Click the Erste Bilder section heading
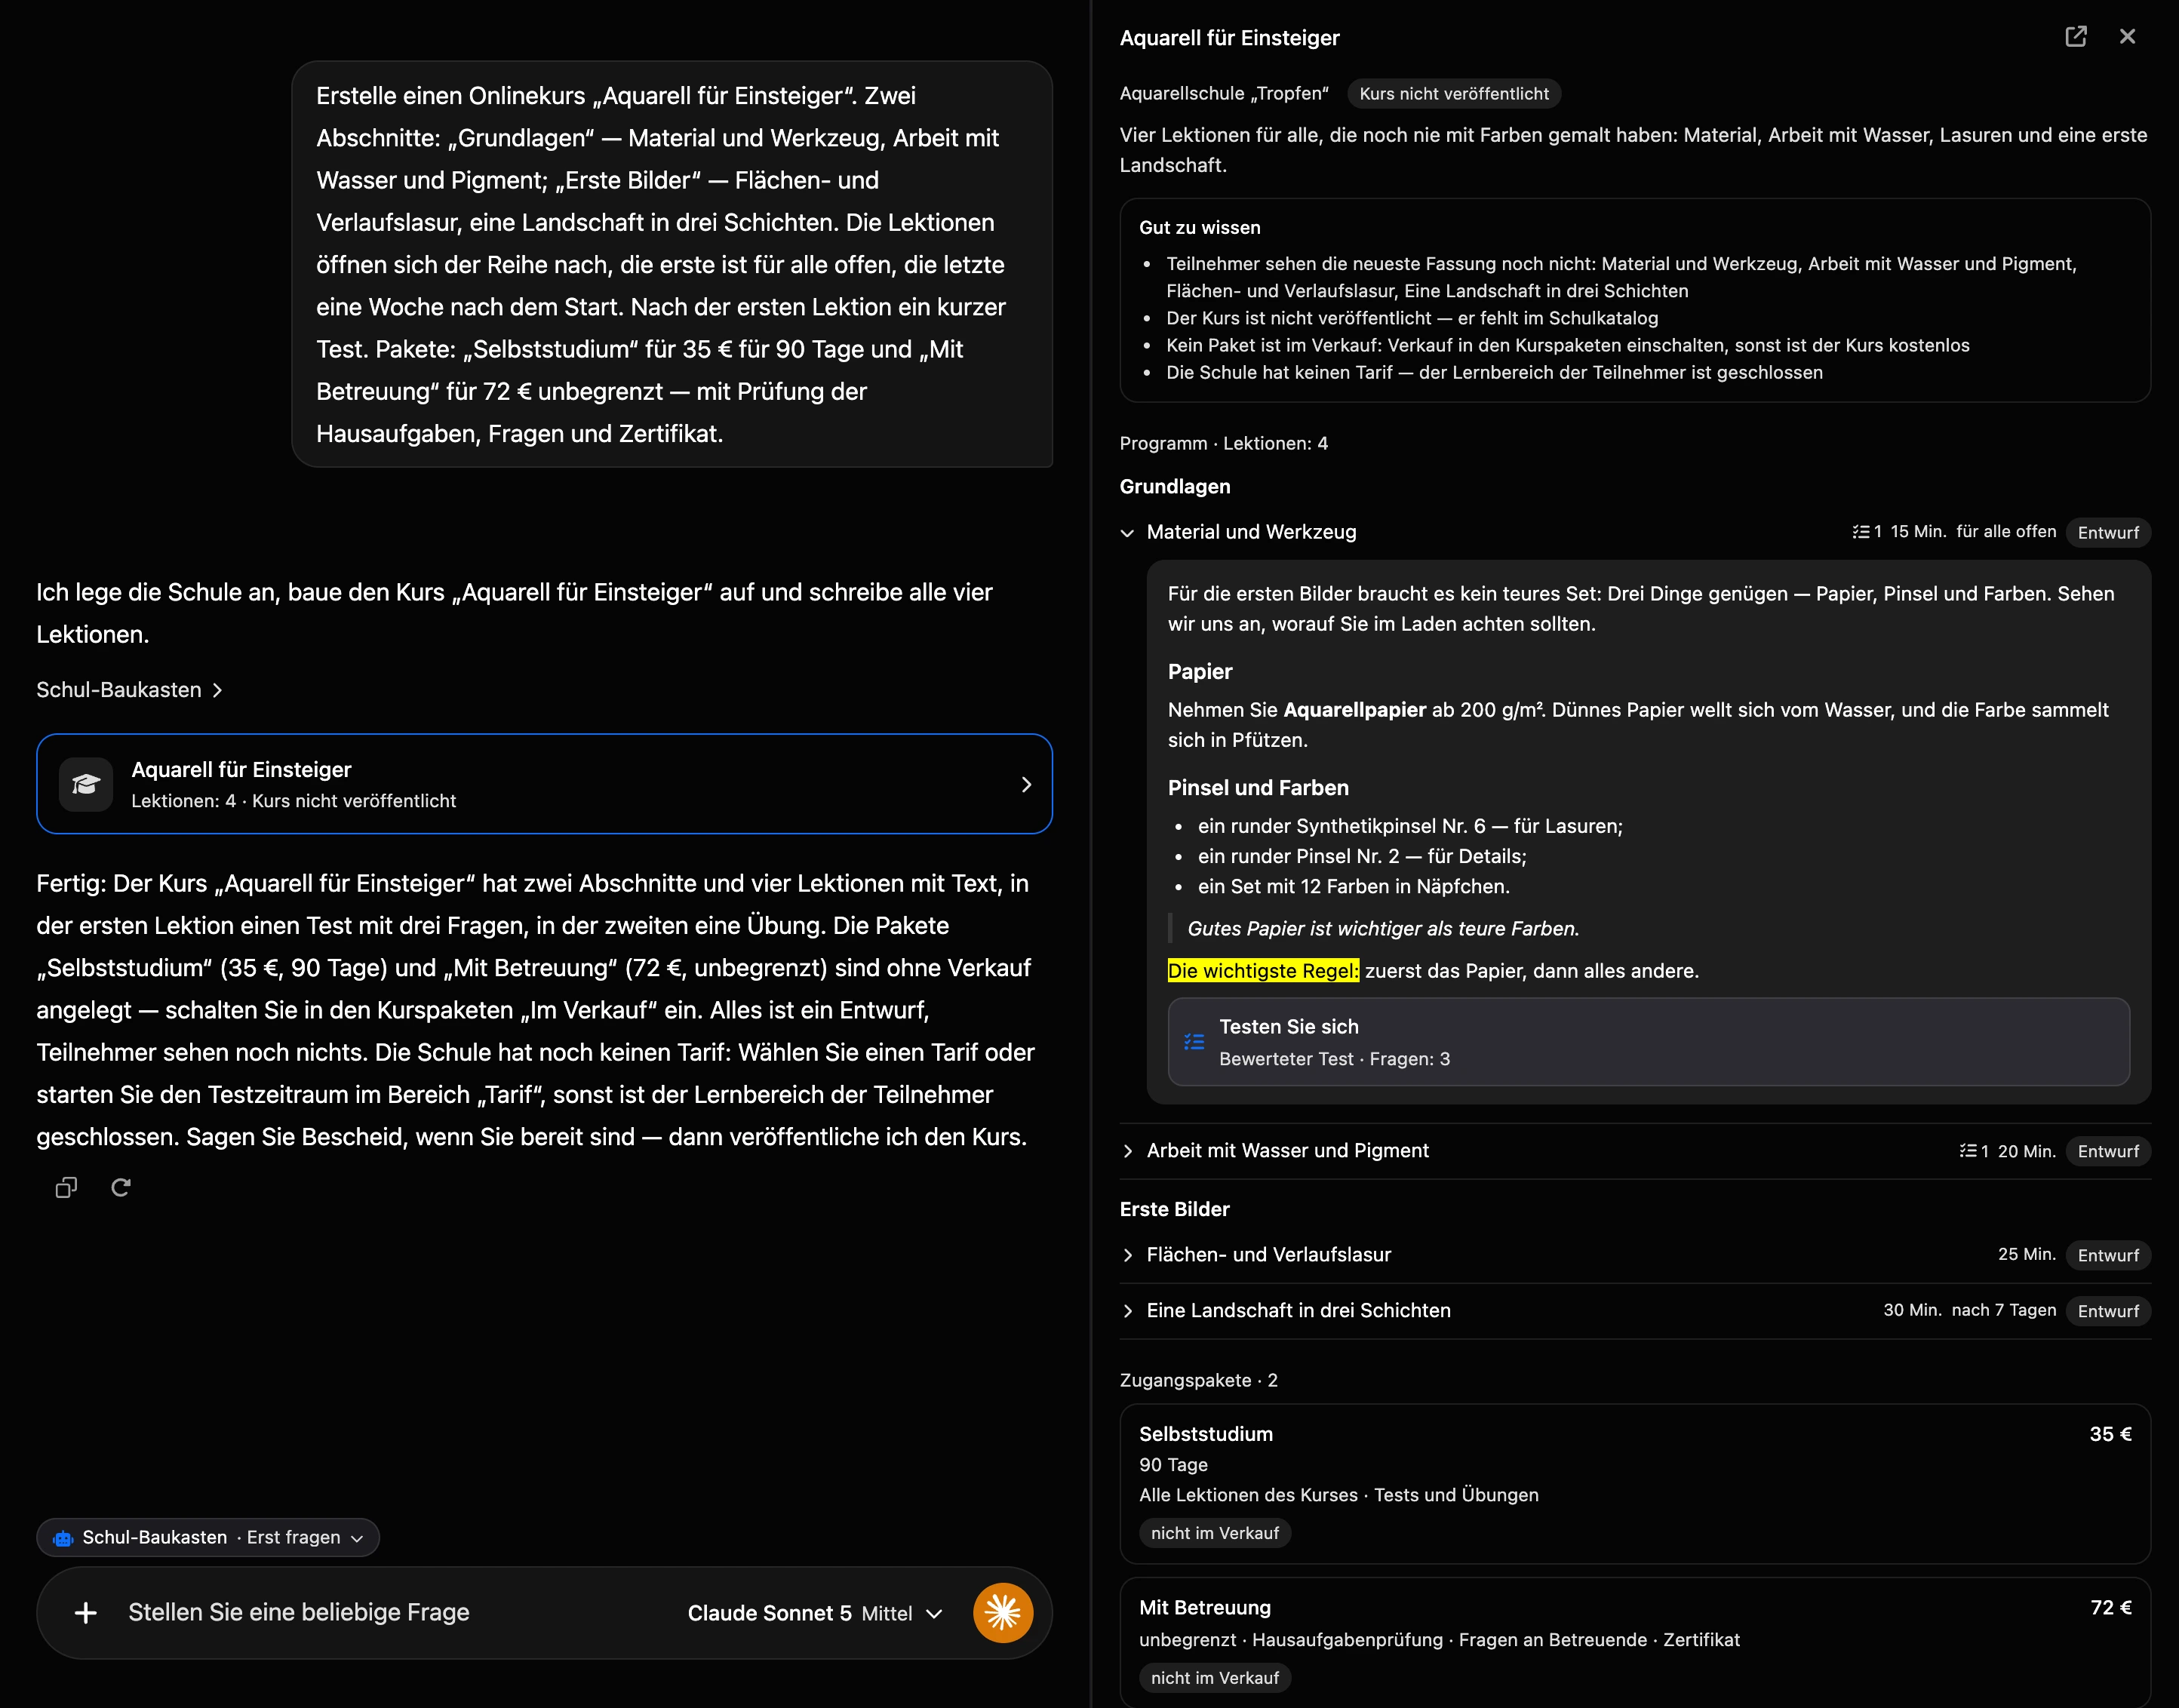Screen dimensions: 2179x1708 (x=1175, y=1210)
